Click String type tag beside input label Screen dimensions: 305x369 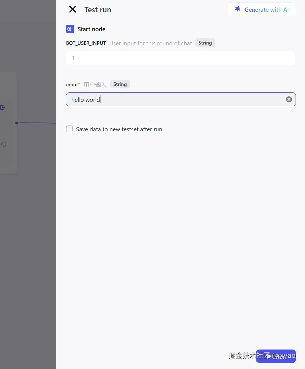120,84
